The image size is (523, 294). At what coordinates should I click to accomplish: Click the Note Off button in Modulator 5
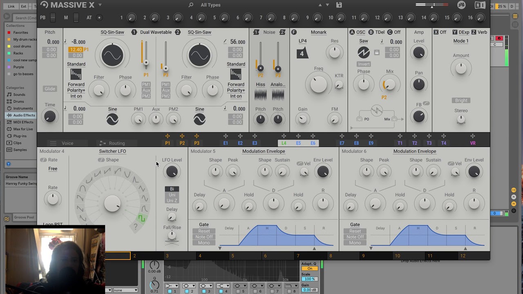click(x=204, y=237)
